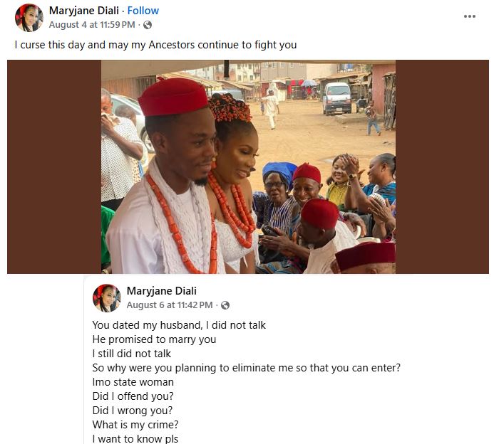Viewport: 494px width, 444px height.
Task: Open the shared post's profile picture
Action: click(107, 297)
